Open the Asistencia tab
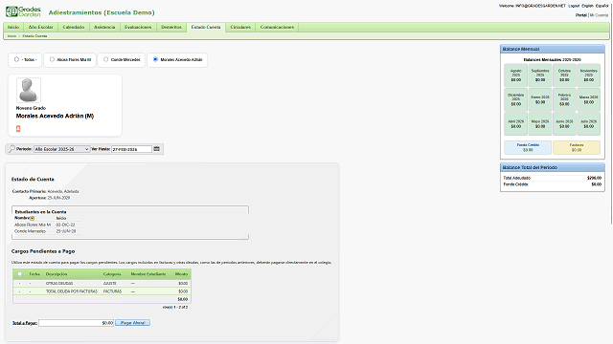 (x=104, y=27)
